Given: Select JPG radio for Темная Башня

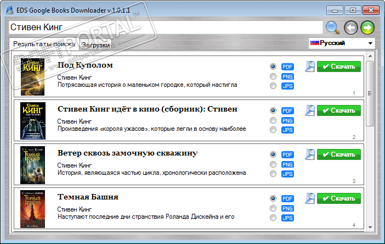Looking at the screenshot, I should click(273, 218).
